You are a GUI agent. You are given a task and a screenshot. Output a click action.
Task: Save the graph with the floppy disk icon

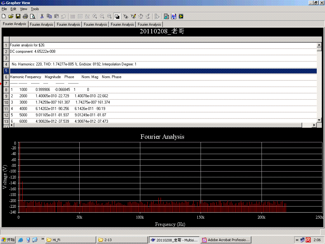click(x=18, y=16)
